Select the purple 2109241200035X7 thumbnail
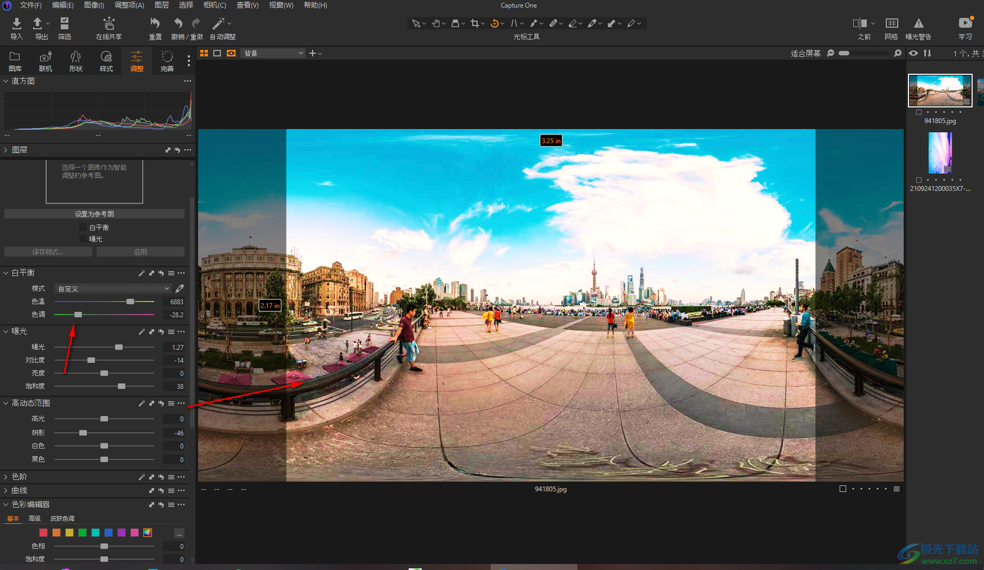Image resolution: width=984 pixels, height=570 pixels. [940, 153]
